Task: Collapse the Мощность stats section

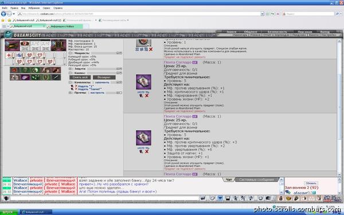Action: point(70,53)
